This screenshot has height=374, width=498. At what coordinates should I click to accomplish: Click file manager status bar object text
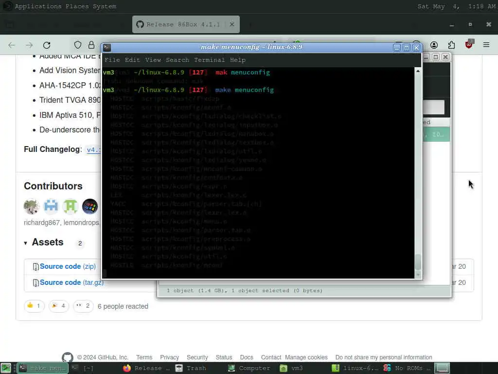[x=245, y=290]
